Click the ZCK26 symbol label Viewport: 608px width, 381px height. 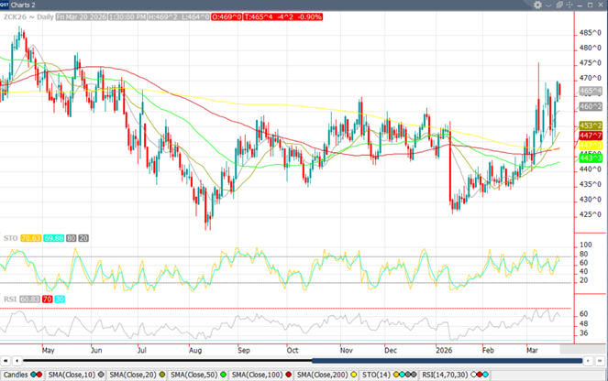pos(14,16)
